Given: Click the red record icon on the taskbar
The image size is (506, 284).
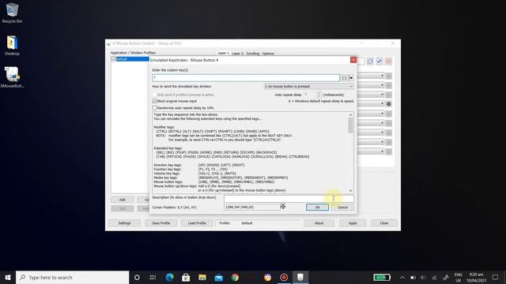Looking at the screenshot, I should (x=284, y=277).
